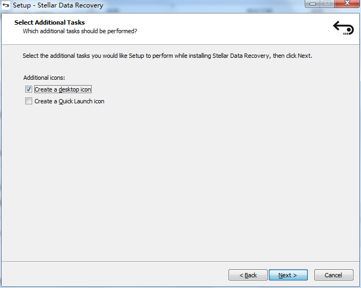This screenshot has width=361, height=288.
Task: Click the Stellar setup icon in title bar
Action: [6, 5]
